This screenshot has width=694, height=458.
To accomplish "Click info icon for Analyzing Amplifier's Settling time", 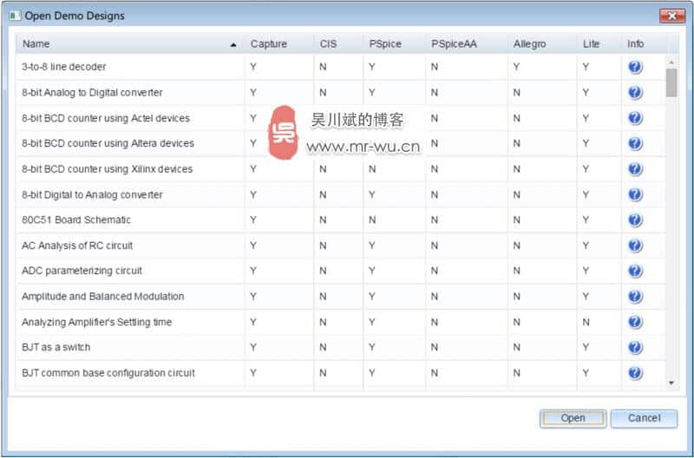I will coord(635,322).
